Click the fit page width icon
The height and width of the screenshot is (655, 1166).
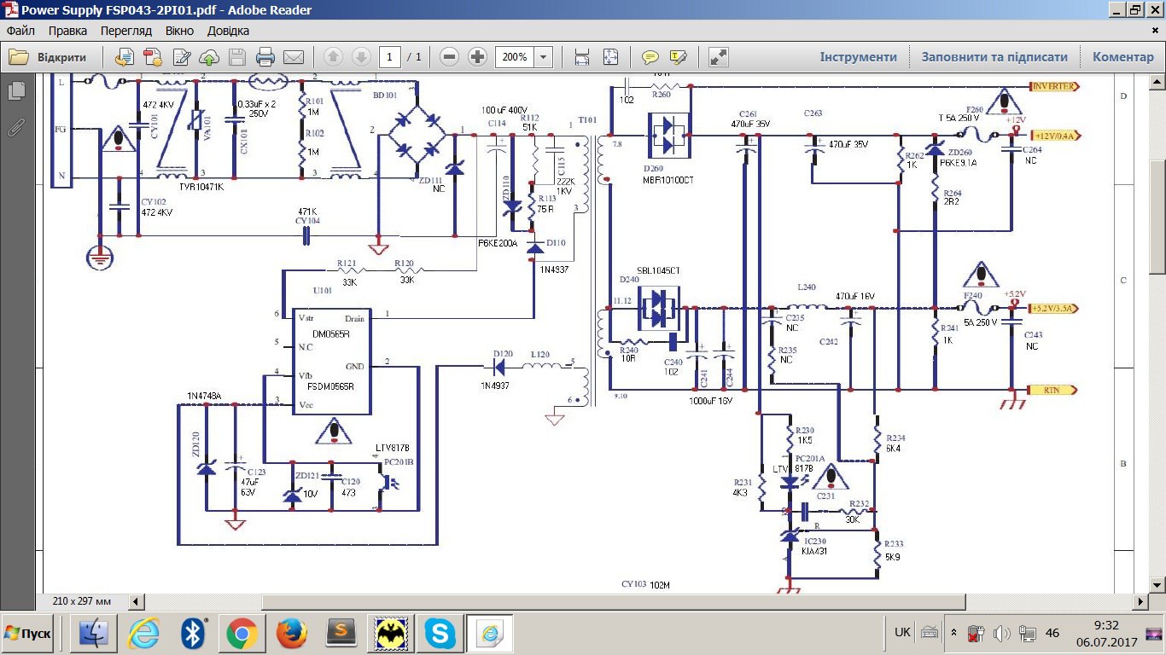coord(582,57)
